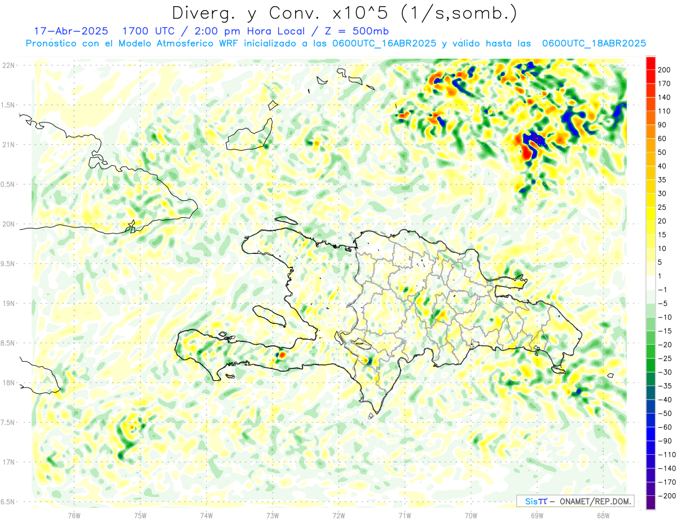
Task: Click the '69W' longitude label
Action: point(537,516)
